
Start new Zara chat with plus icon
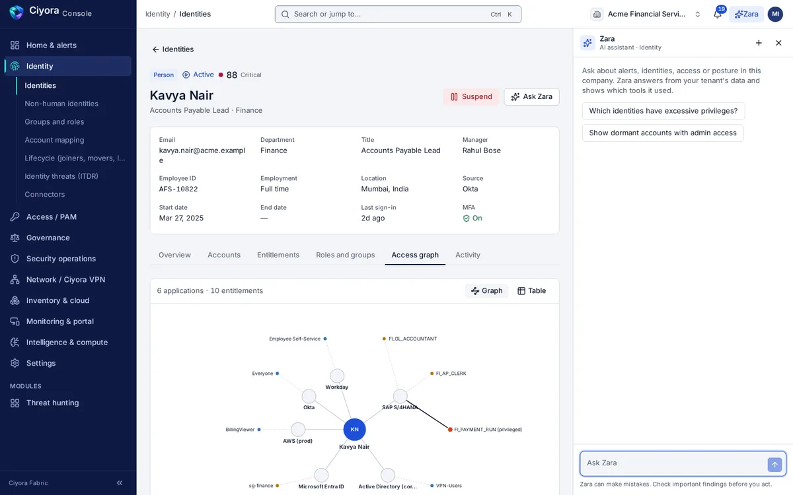[x=759, y=43]
